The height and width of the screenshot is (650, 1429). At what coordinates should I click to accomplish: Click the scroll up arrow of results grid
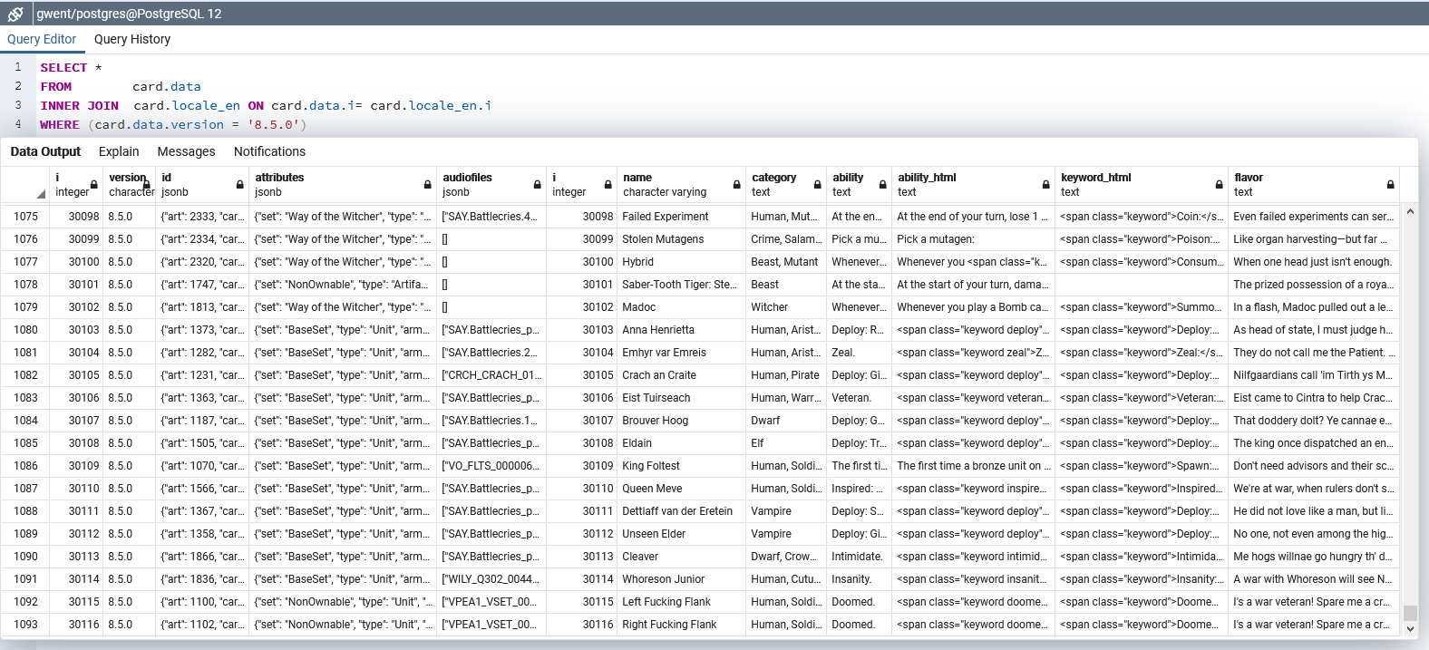pos(1410,211)
